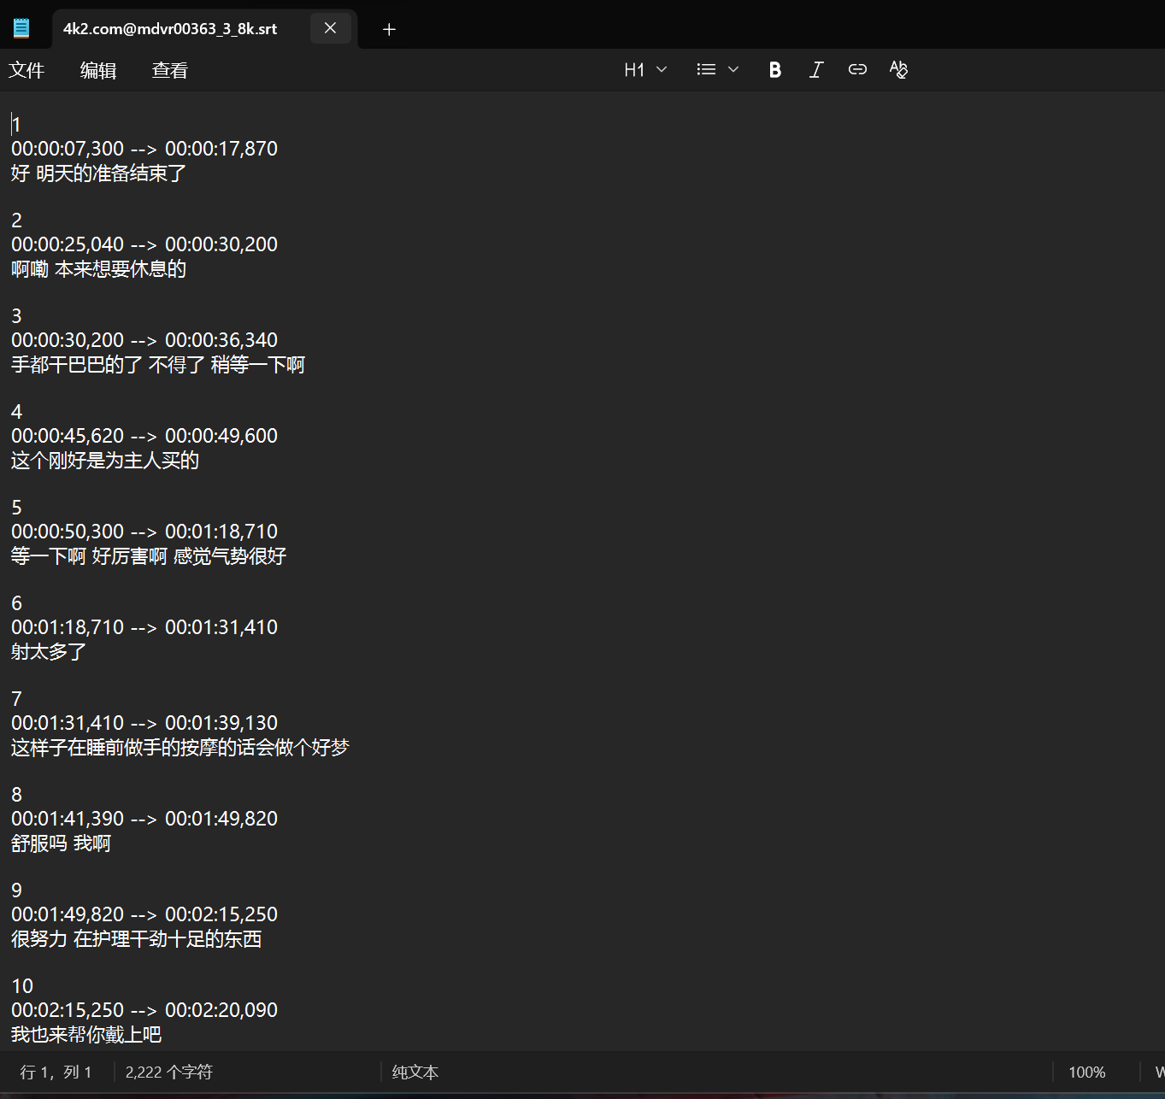Click the line 啊嘞 本来想要休息的
Image resolution: width=1165 pixels, height=1099 pixels.
point(99,269)
